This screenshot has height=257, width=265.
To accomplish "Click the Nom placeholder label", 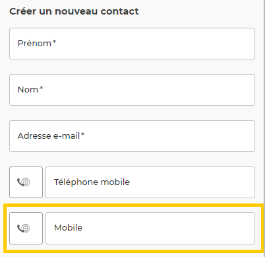I will (x=28, y=90).
